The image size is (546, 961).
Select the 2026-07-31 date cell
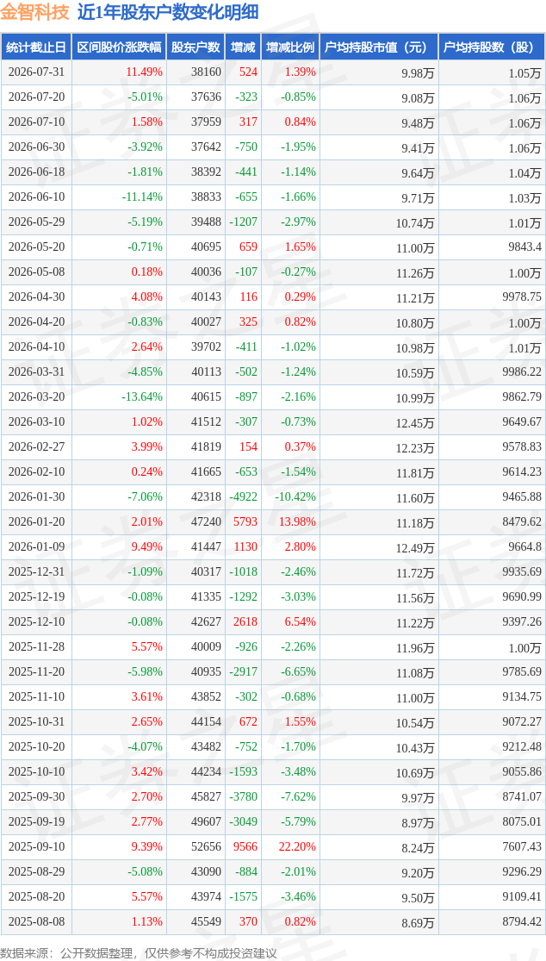pos(36,72)
